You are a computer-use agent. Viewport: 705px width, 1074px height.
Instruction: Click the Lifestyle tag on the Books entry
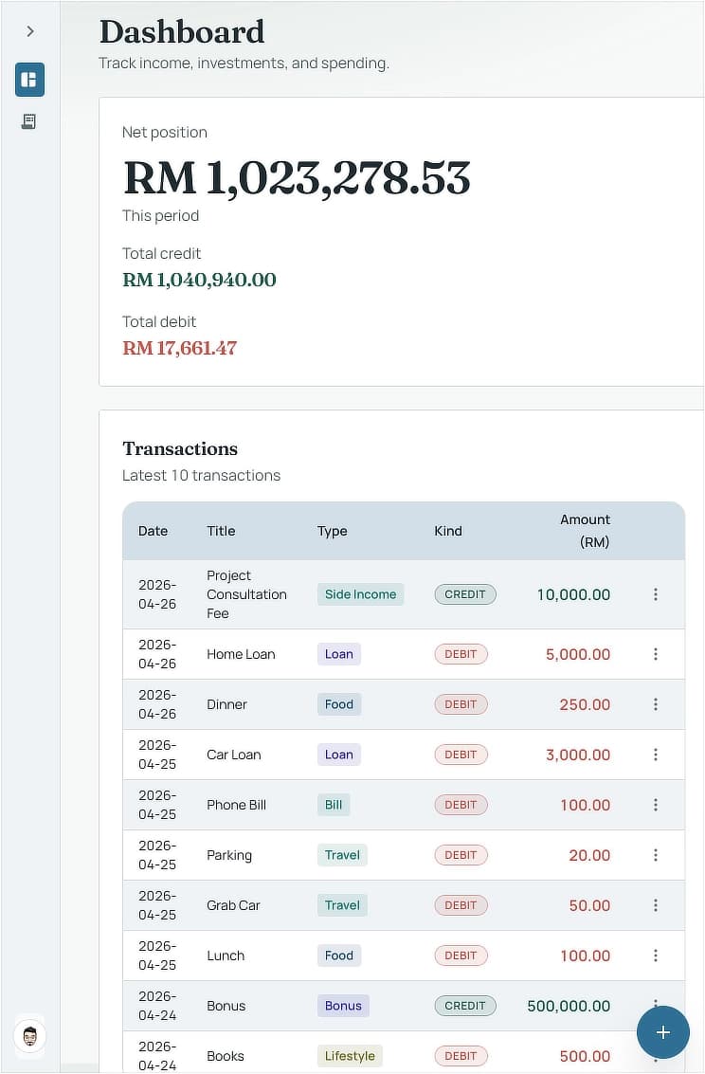pos(350,1055)
